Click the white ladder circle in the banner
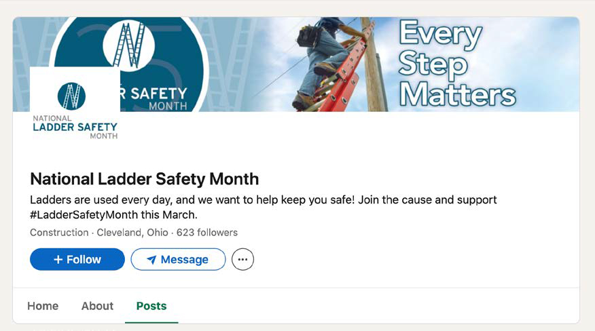The width and height of the screenshot is (595, 331). click(128, 46)
